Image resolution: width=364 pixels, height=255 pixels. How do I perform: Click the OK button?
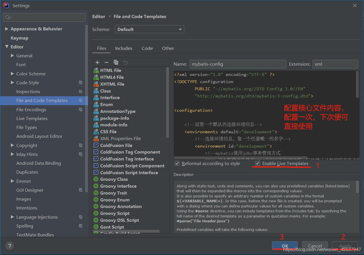click(x=285, y=246)
